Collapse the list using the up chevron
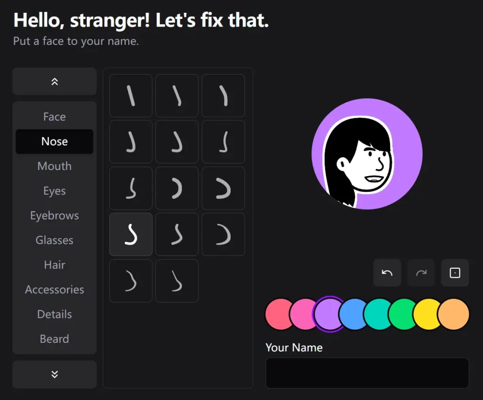 pyautogui.click(x=54, y=81)
